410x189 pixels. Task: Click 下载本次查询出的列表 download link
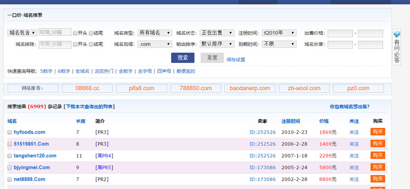[89, 107]
